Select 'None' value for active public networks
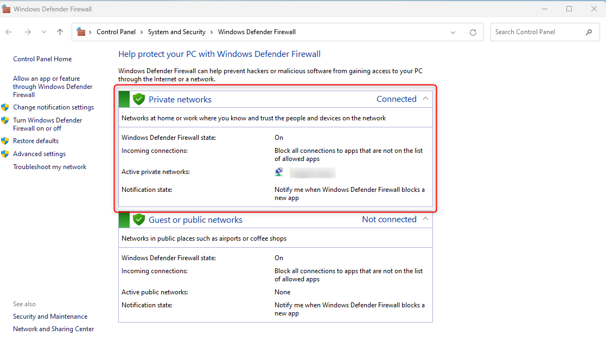The height and width of the screenshot is (342, 606). [x=282, y=292]
